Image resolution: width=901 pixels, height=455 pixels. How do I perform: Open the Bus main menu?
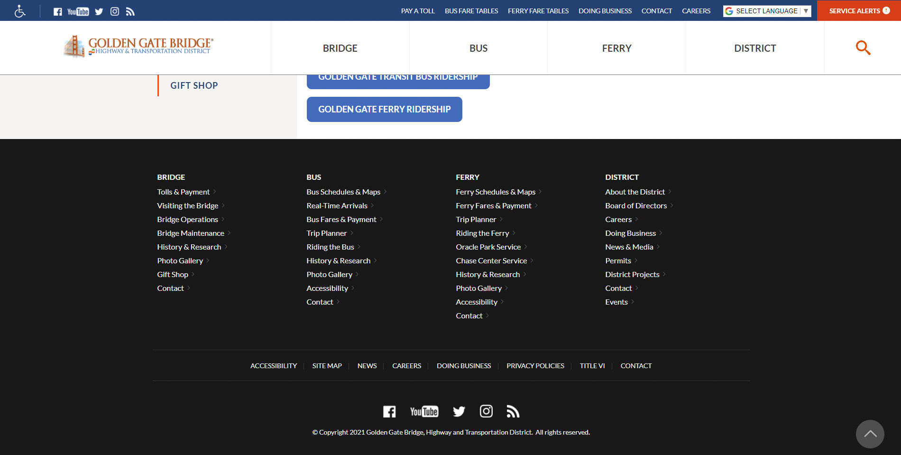(x=478, y=48)
